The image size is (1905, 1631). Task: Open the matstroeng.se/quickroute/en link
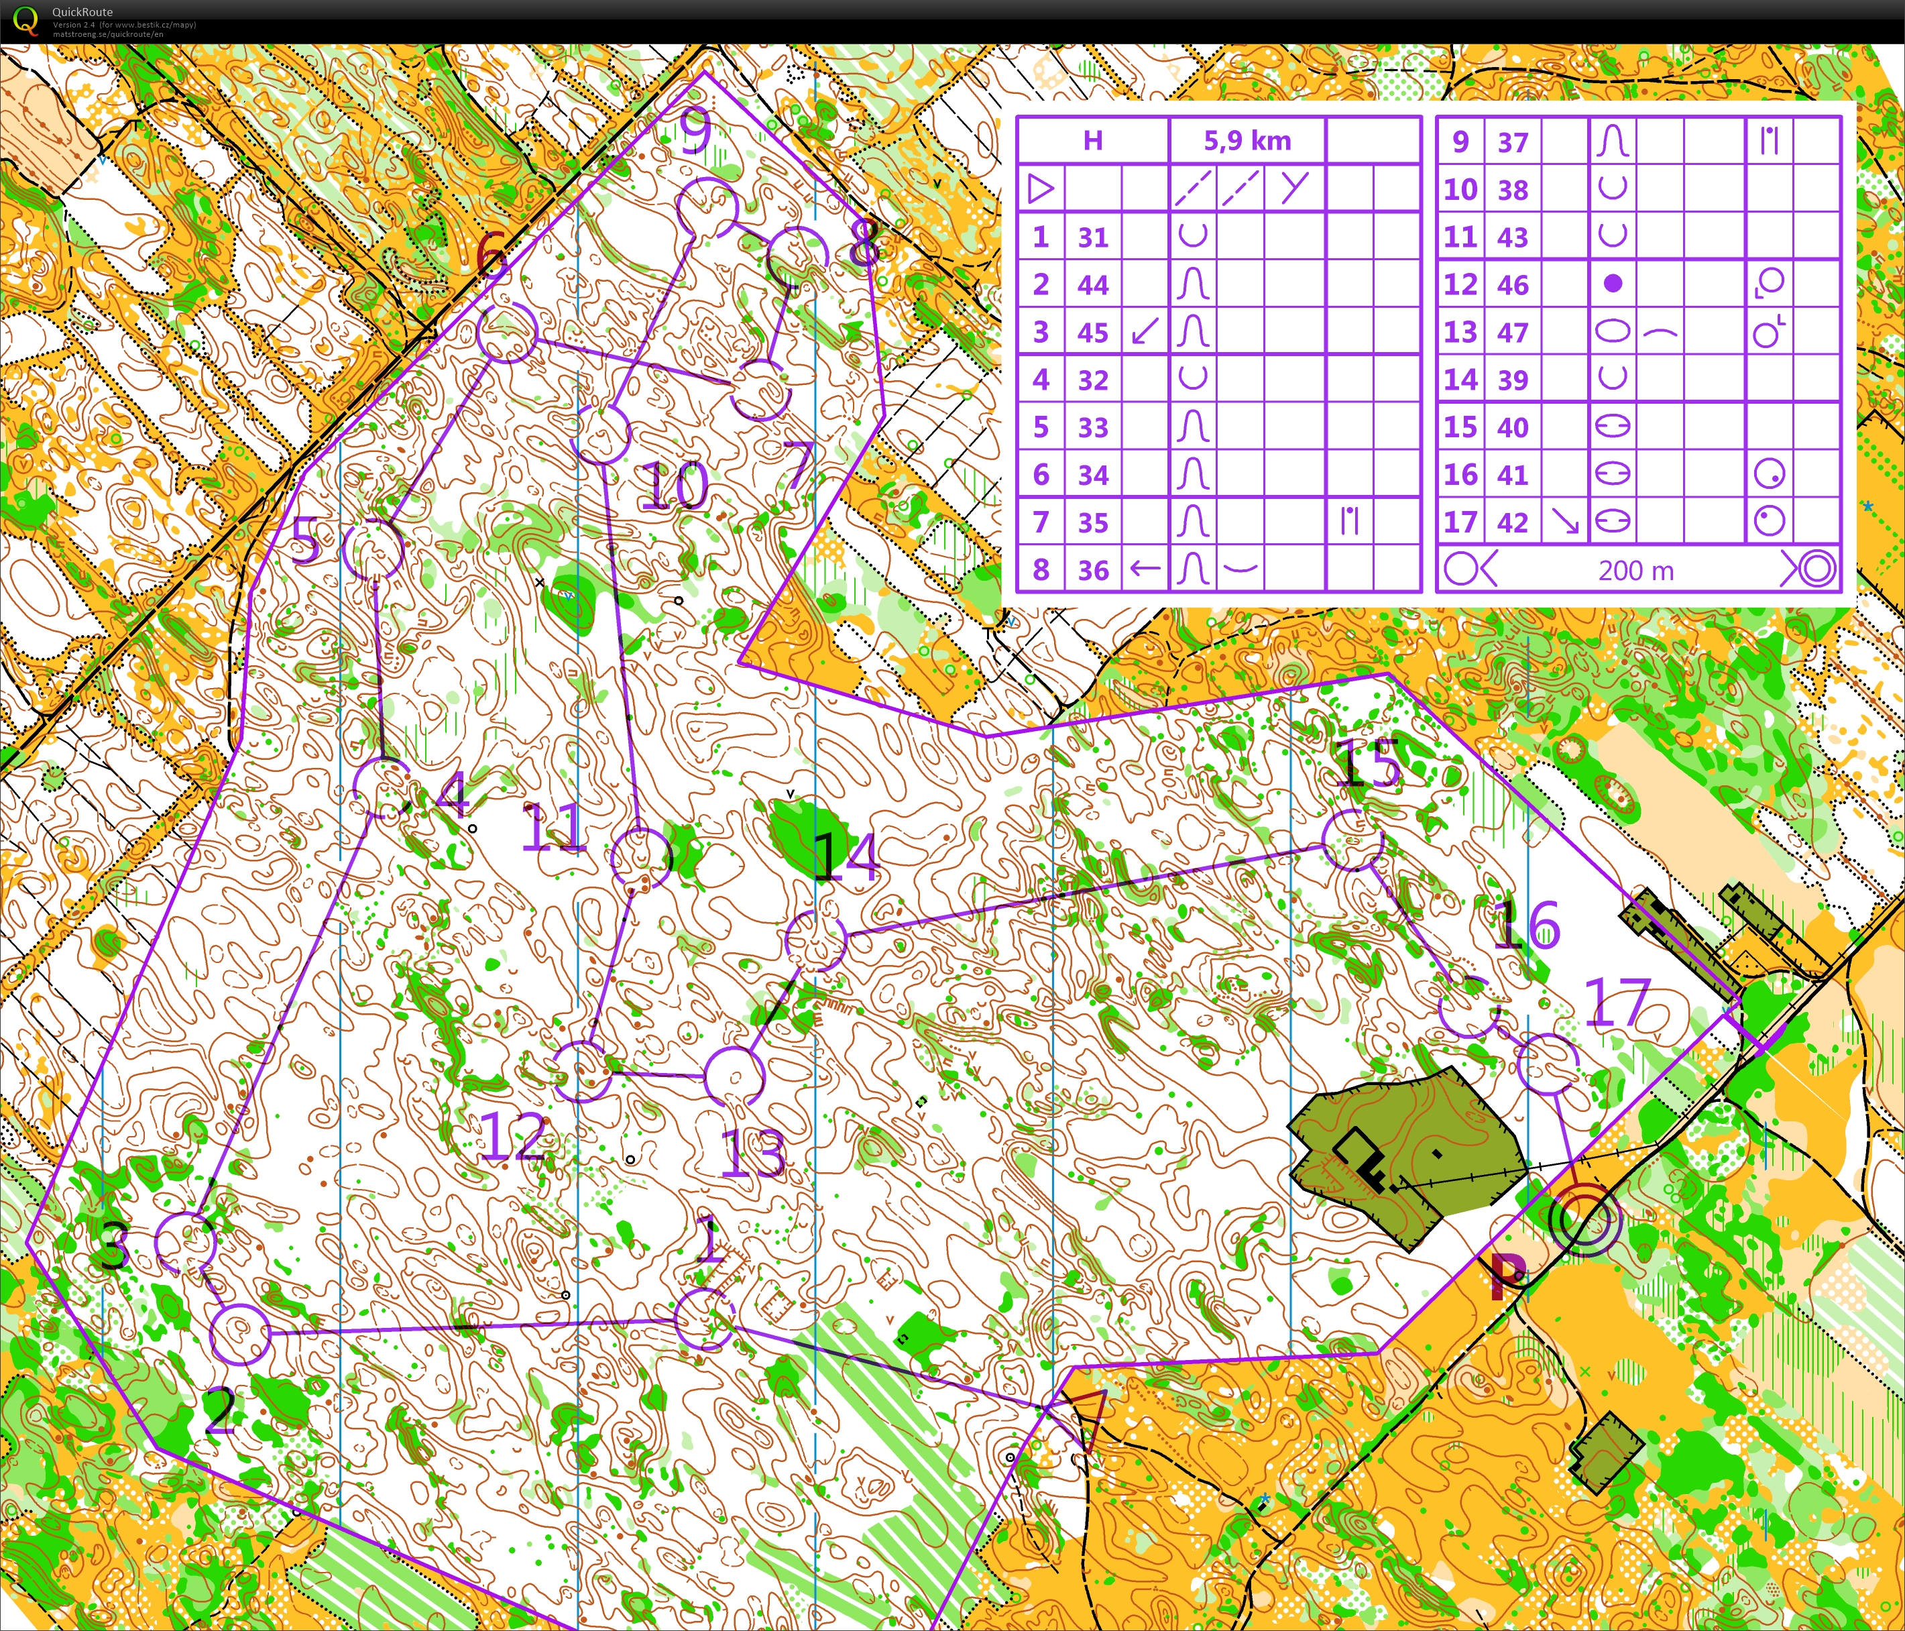point(109,34)
